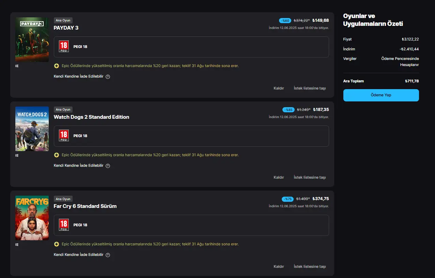Click the Ödeme Yap checkout button
The width and height of the screenshot is (435, 278).
click(x=381, y=95)
